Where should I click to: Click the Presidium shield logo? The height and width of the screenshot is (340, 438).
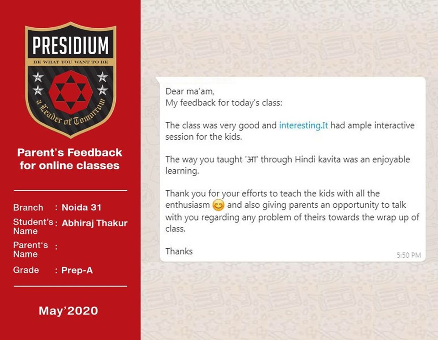[x=70, y=80]
